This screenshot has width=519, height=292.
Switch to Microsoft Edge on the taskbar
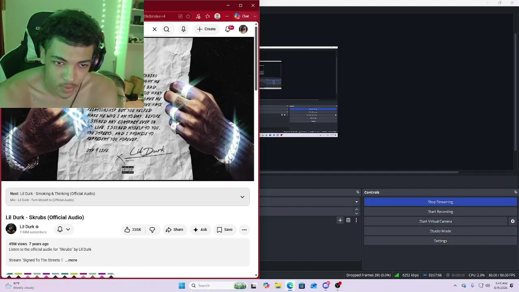(x=290, y=286)
